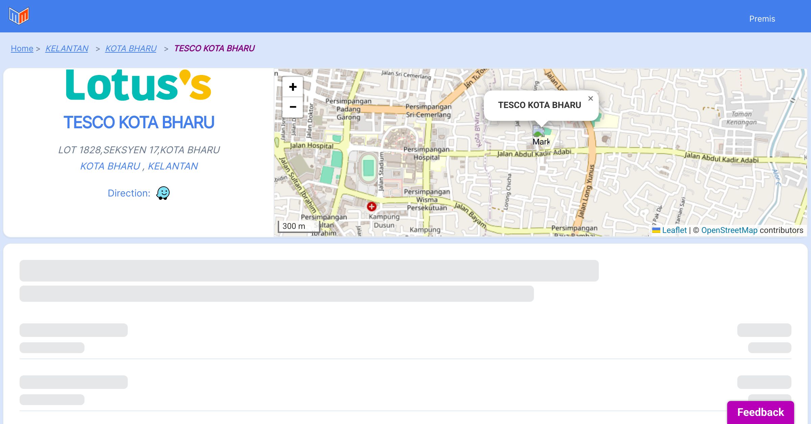The height and width of the screenshot is (424, 811).
Task: Click the 300 m map scale bar
Action: [299, 226]
